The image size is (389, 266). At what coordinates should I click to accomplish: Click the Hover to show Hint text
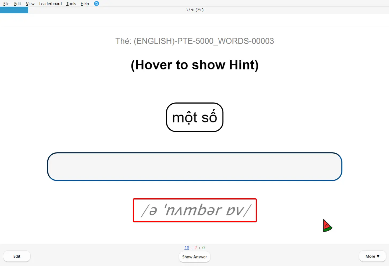point(194,65)
